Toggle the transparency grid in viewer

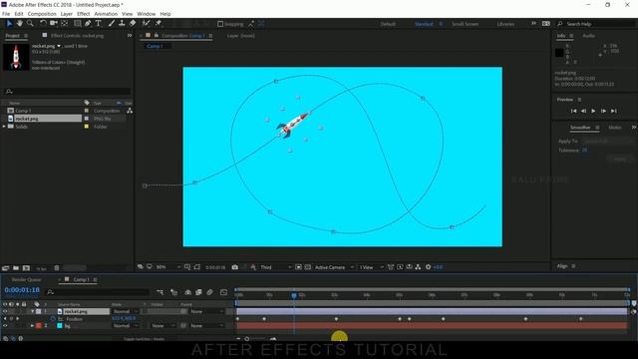[308, 267]
